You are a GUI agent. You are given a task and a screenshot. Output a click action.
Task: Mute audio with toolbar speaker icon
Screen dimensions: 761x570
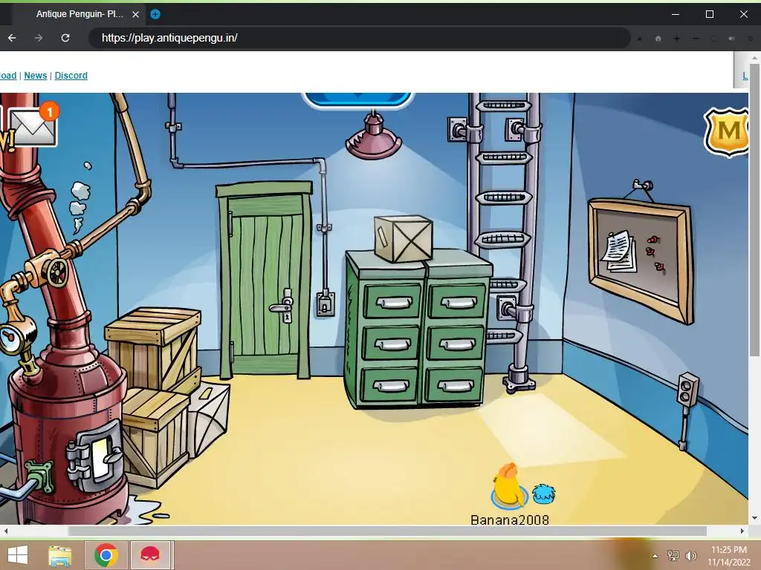732,39
